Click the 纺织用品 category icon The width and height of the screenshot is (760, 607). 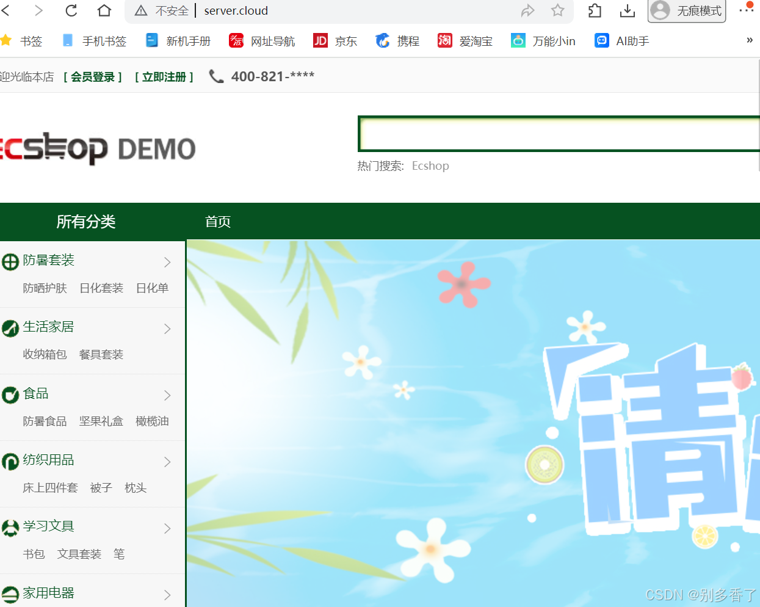(x=10, y=462)
